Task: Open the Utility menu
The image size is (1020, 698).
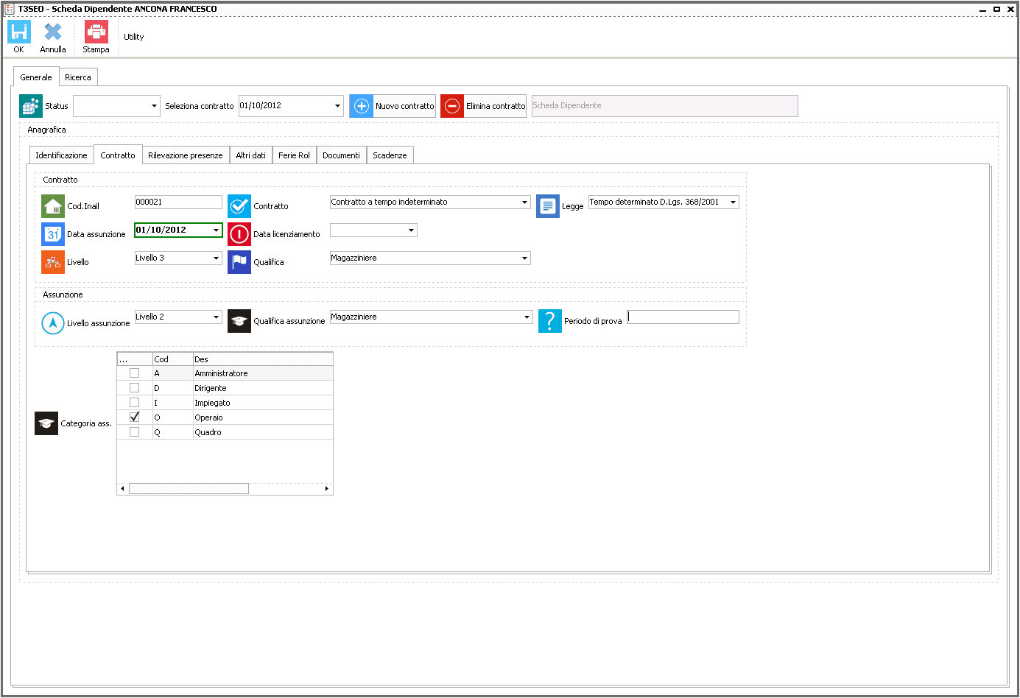Action: click(x=134, y=37)
